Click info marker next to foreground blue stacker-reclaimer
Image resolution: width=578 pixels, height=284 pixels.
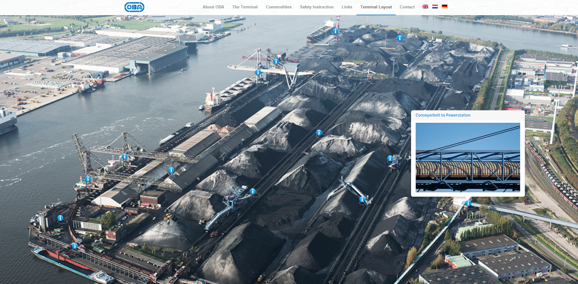click(x=253, y=191)
